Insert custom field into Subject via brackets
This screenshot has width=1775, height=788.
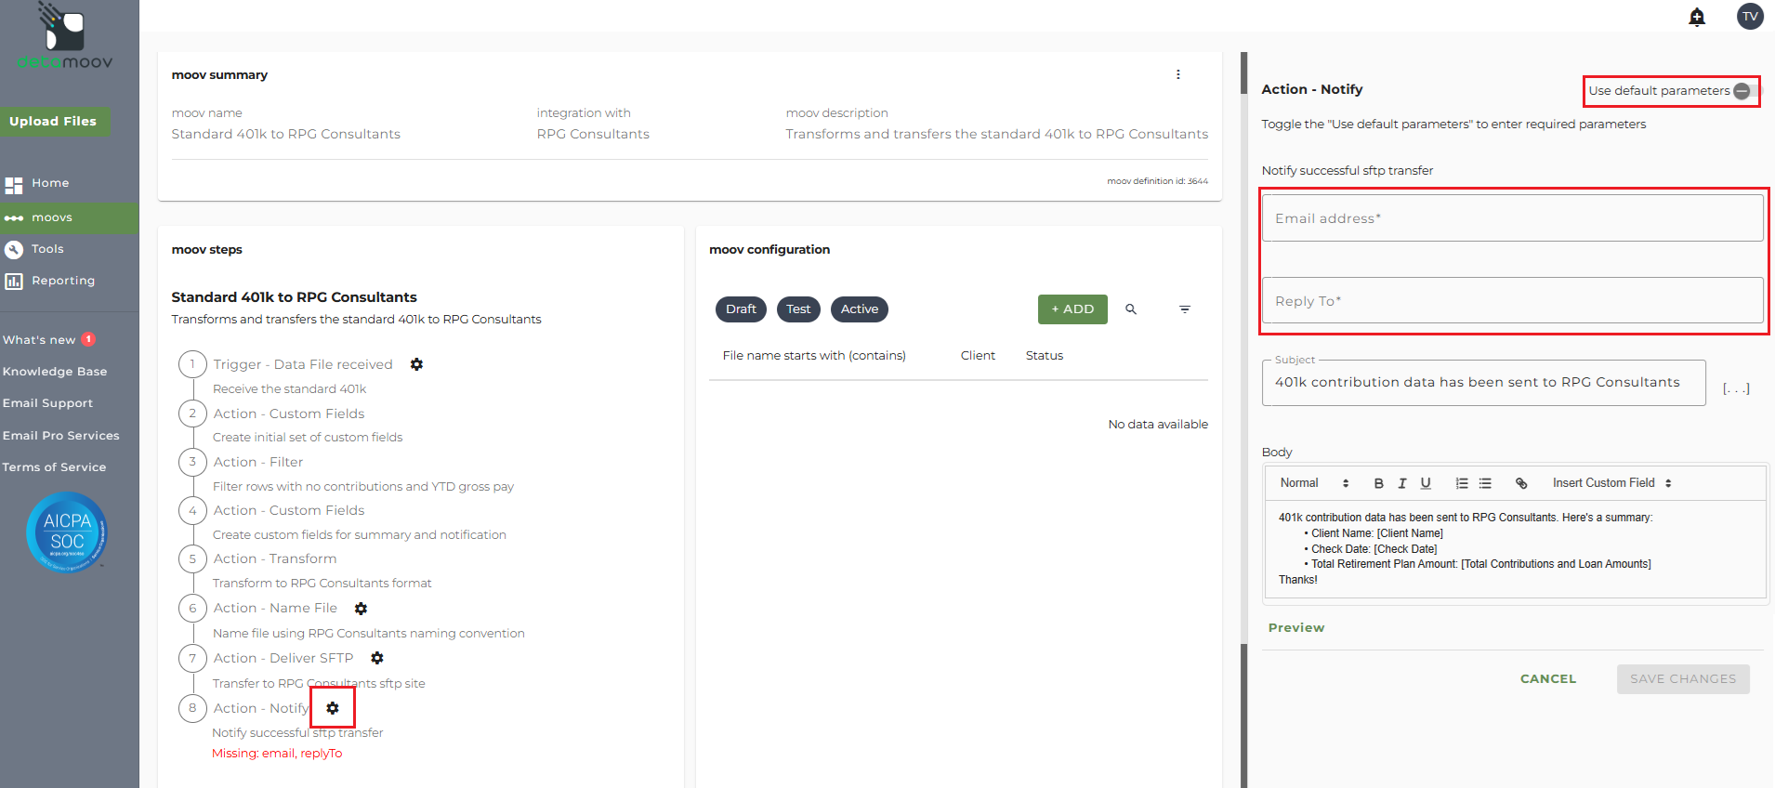point(1736,388)
